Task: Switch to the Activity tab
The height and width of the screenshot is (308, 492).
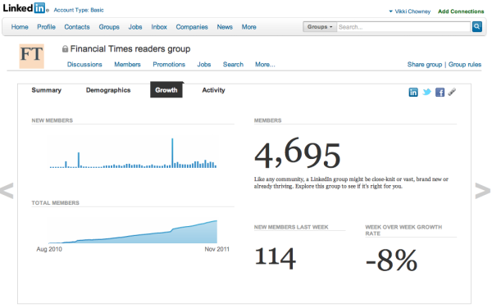Action: click(x=213, y=90)
